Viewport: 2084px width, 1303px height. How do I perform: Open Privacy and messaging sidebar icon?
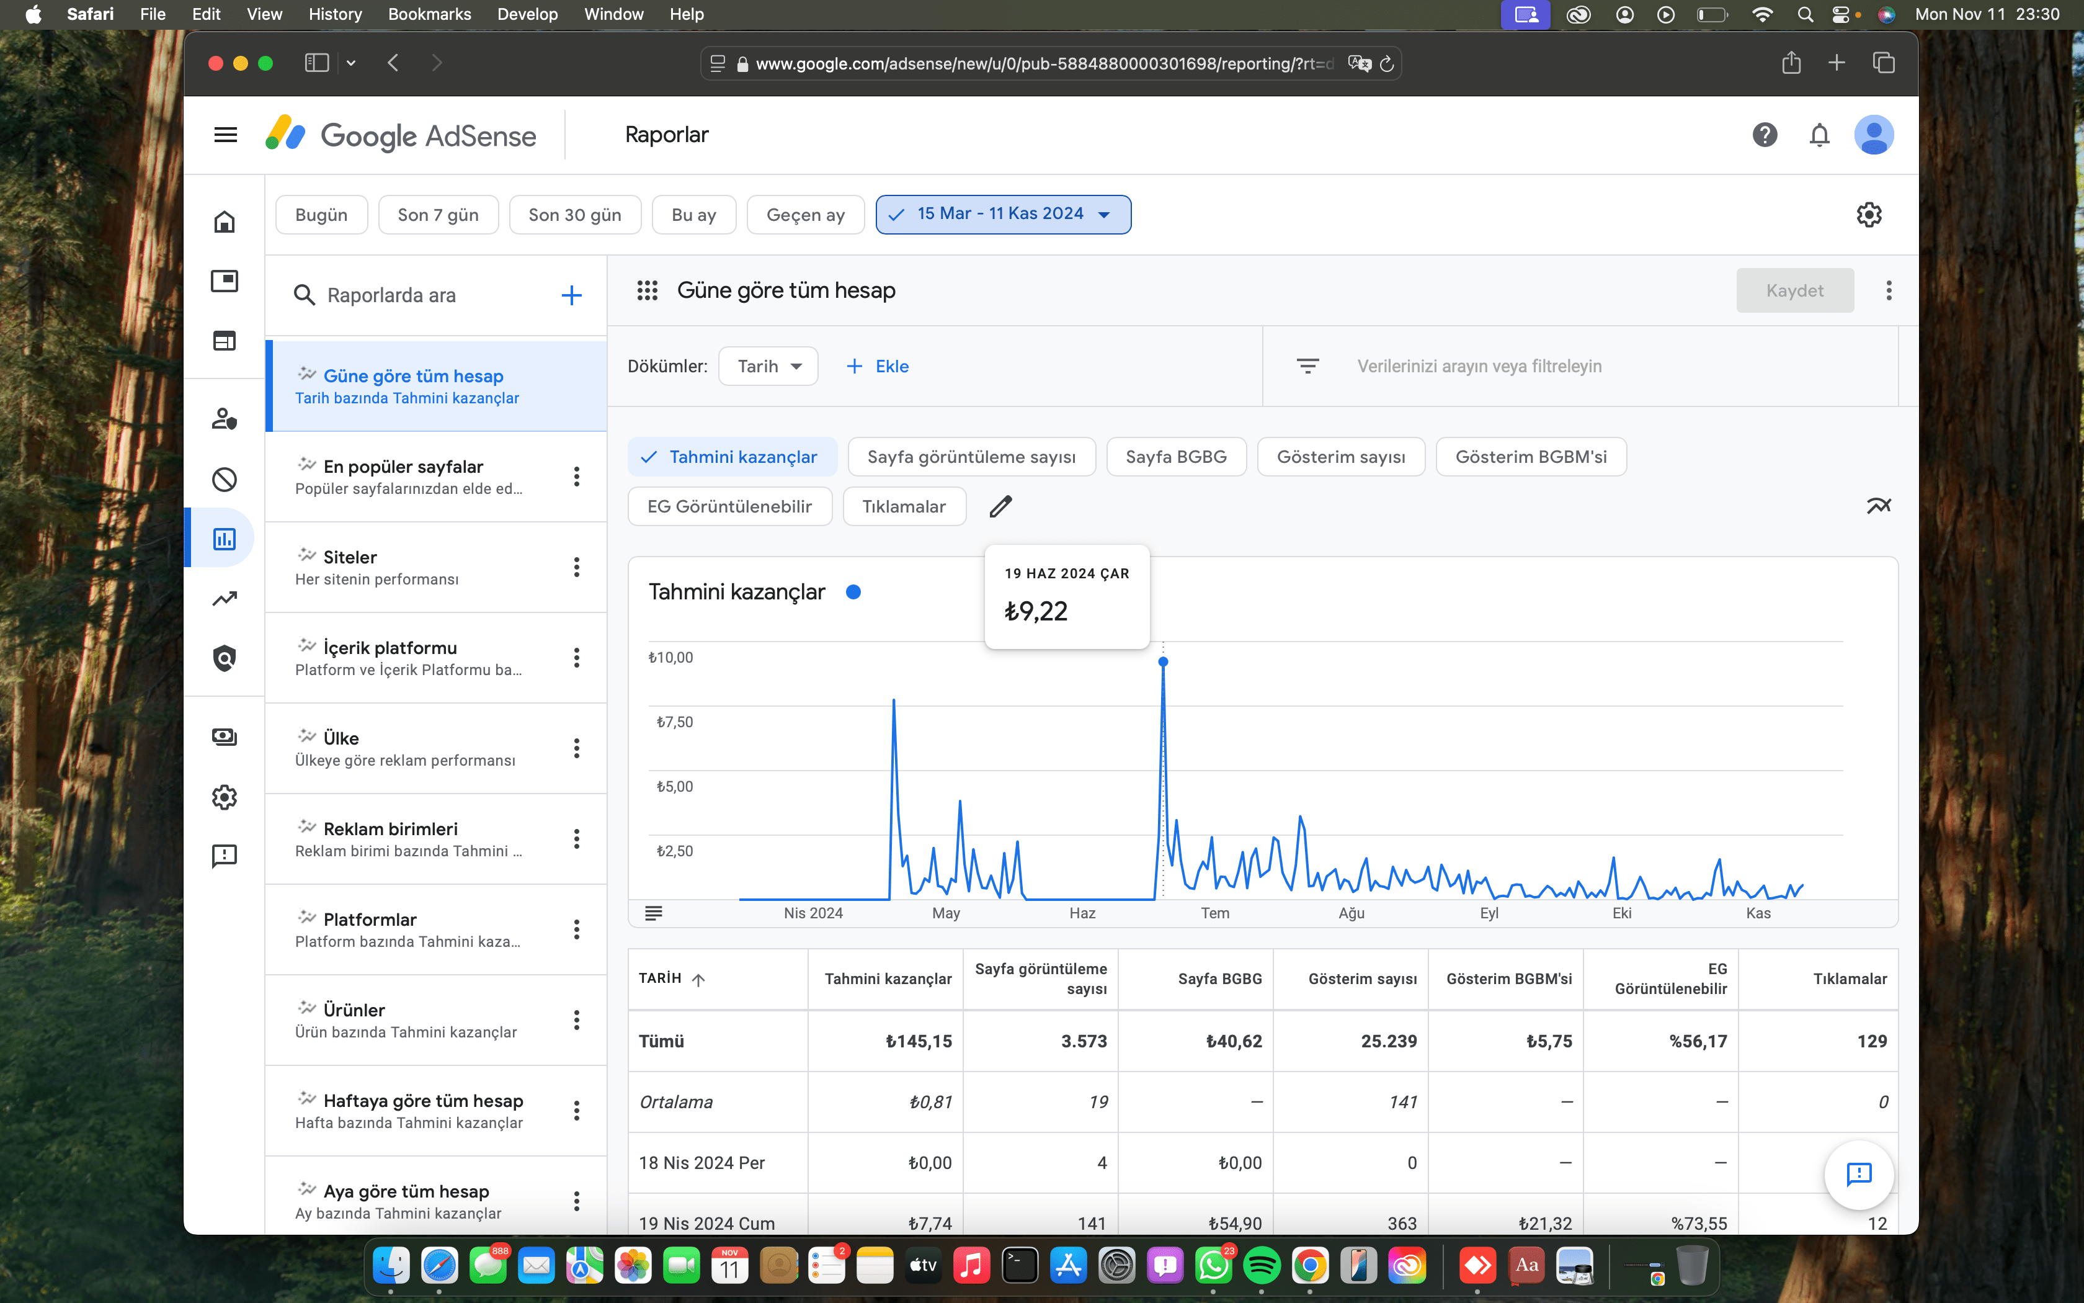224,419
